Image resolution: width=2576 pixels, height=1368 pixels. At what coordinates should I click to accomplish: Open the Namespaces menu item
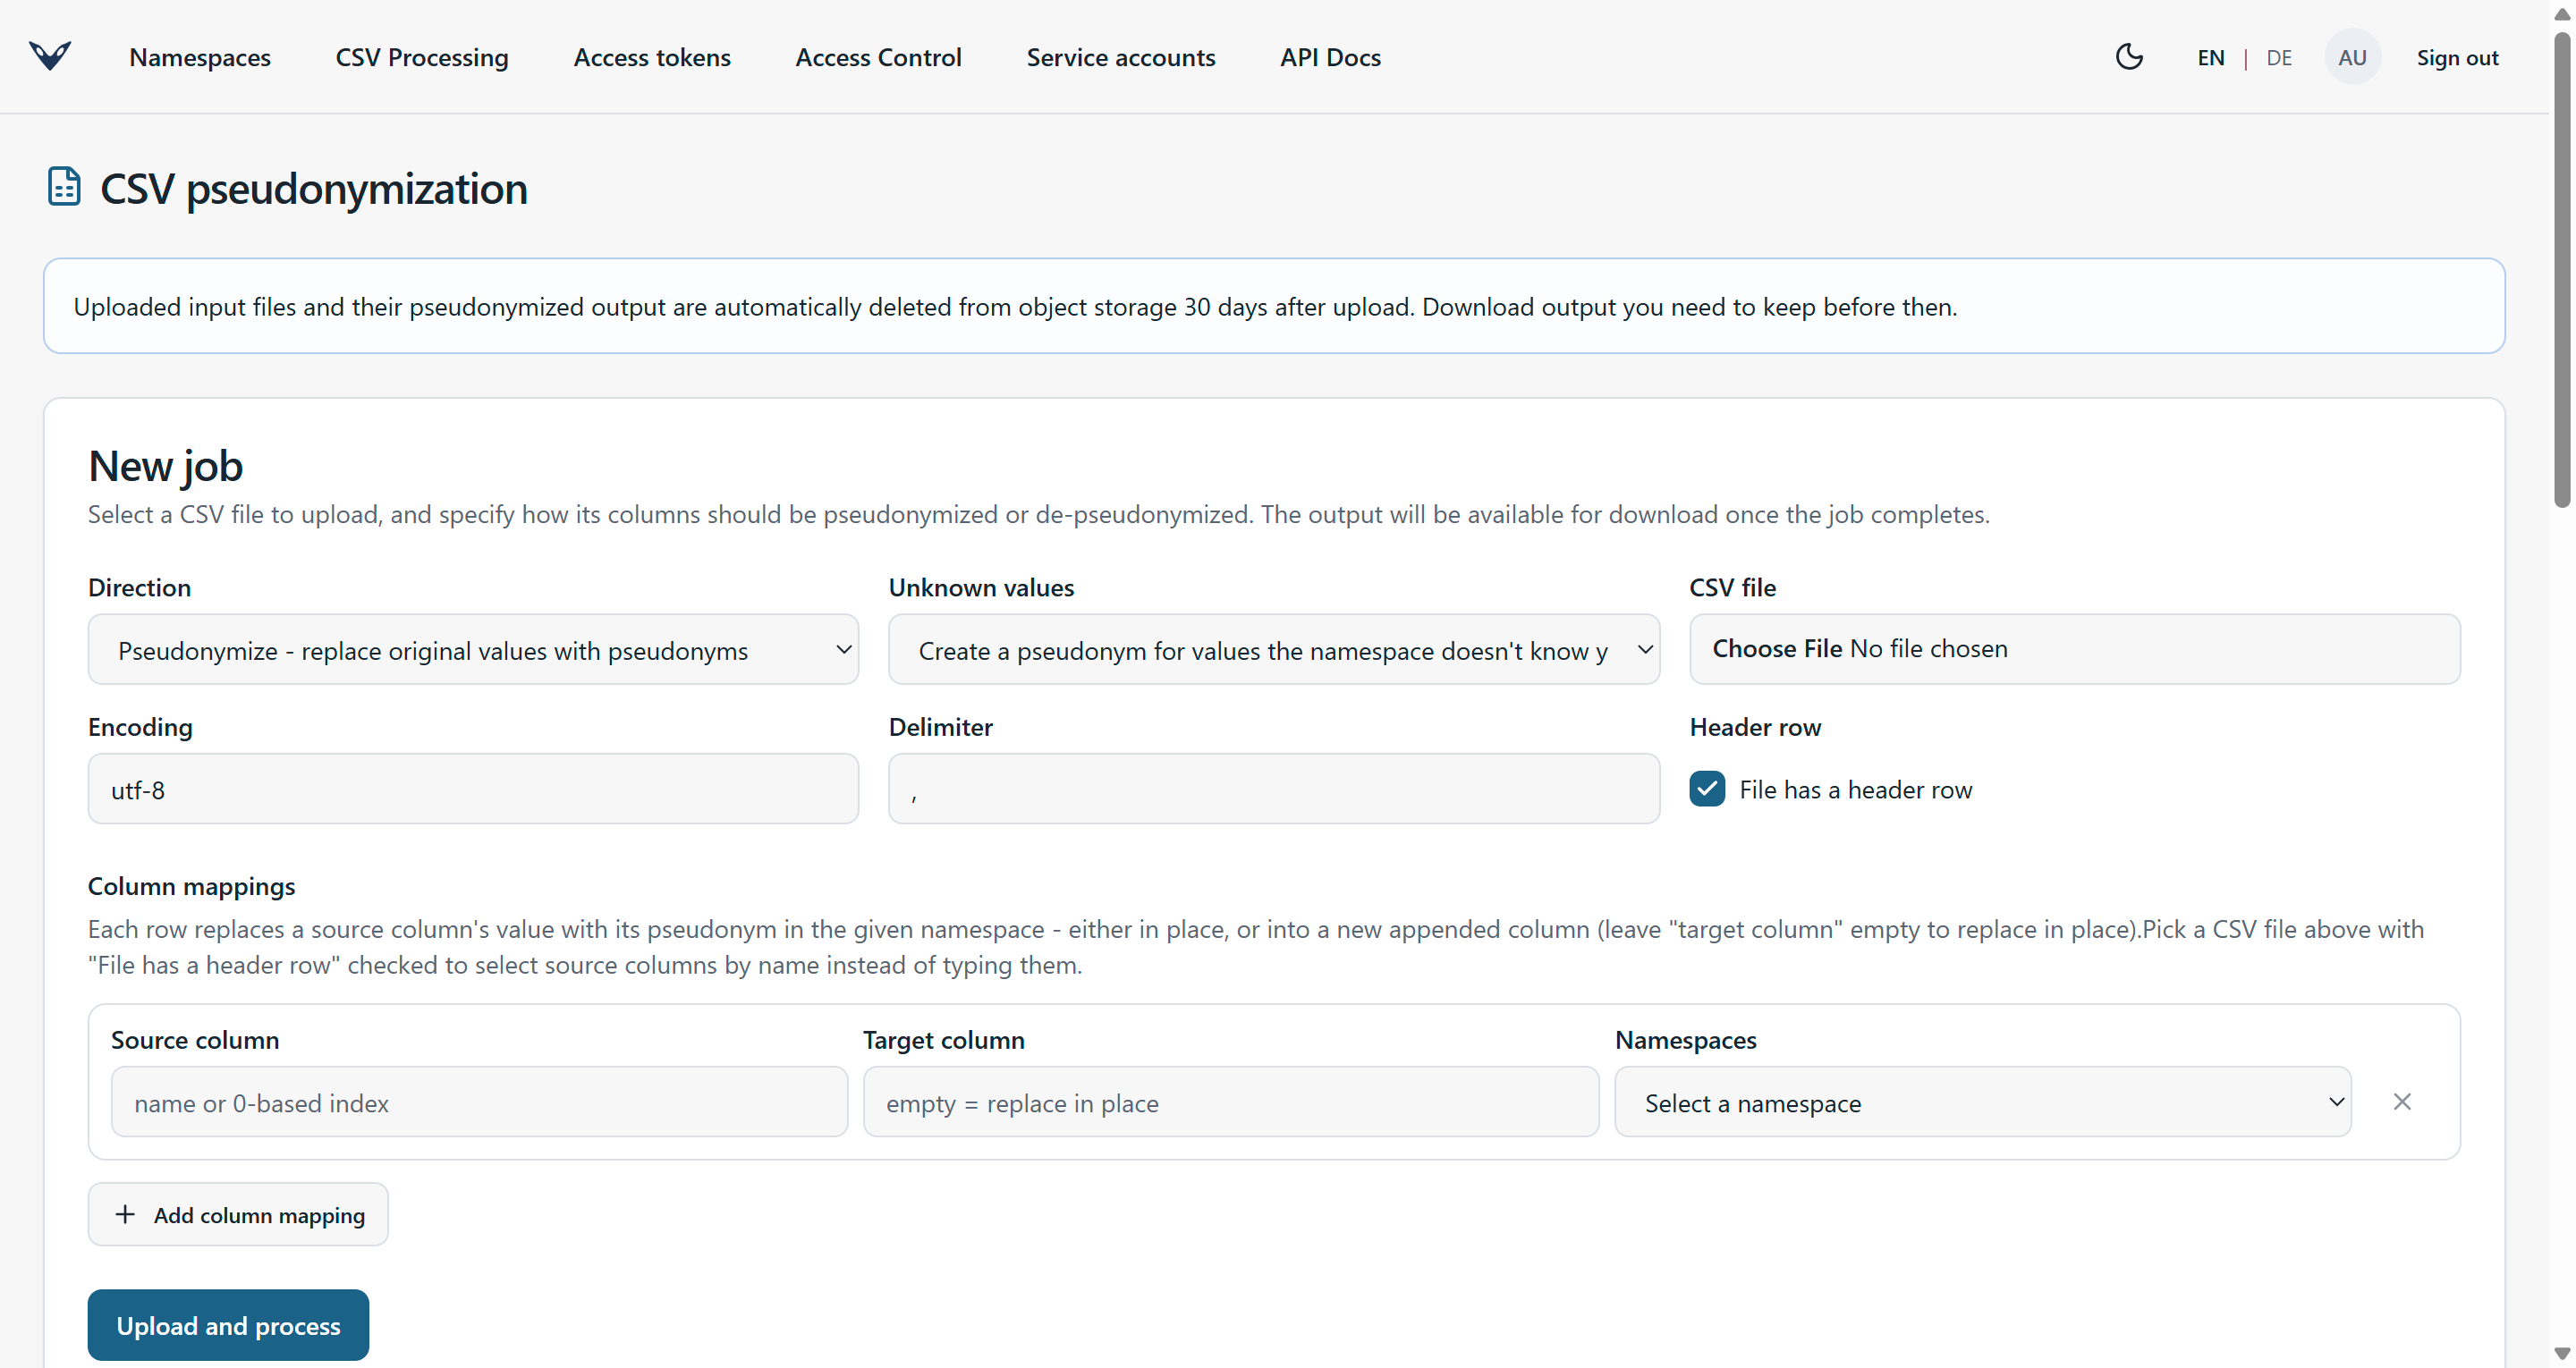tap(200, 57)
